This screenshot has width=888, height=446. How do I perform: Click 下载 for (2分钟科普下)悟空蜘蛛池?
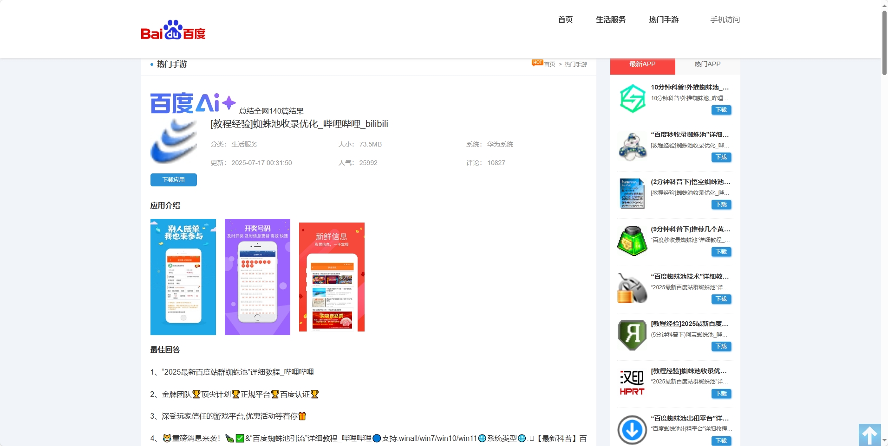[721, 204]
